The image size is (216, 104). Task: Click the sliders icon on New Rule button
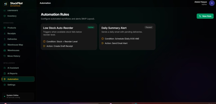coord(200,16)
